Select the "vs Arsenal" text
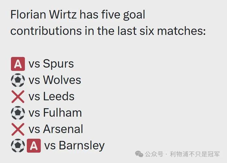Viewport: 227px width, 163px height. click(x=56, y=129)
